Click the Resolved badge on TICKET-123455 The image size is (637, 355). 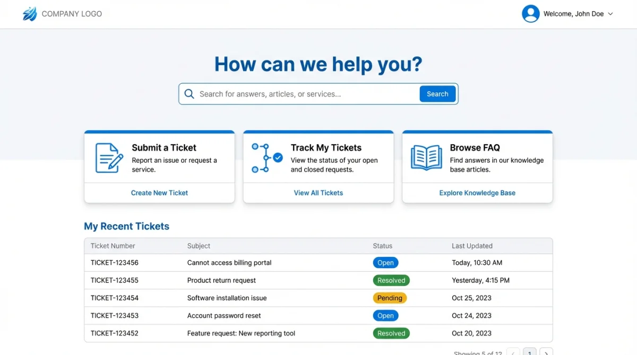point(391,280)
